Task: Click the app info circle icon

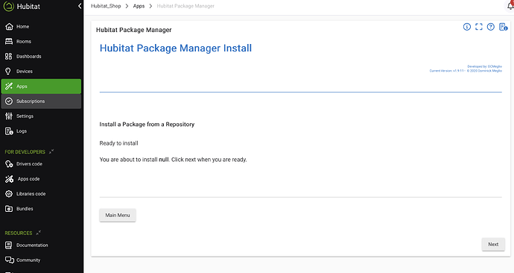Action: pyautogui.click(x=467, y=27)
